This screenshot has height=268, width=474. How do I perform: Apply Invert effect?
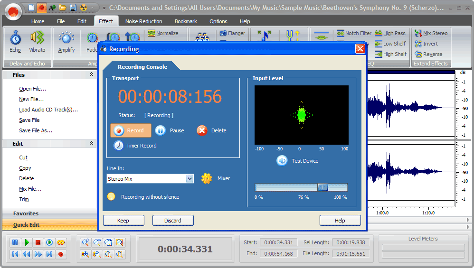pyautogui.click(x=426, y=44)
